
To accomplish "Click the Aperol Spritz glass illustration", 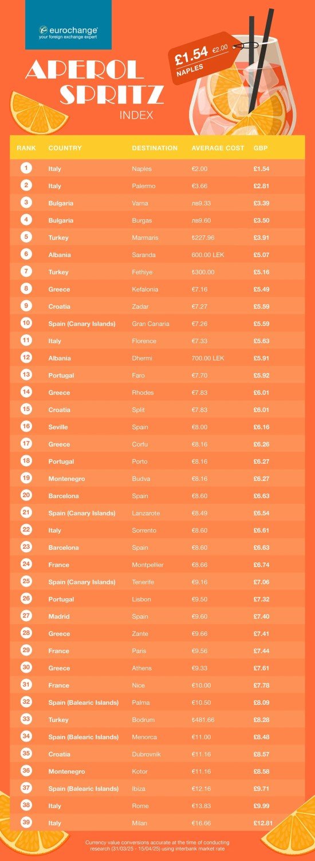I will pyautogui.click(x=241, y=77).
